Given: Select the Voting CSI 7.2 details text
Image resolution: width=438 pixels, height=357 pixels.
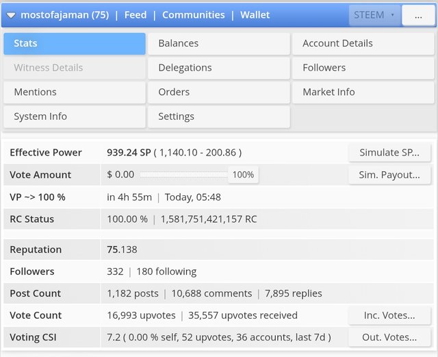Looking at the screenshot, I should point(219,337).
